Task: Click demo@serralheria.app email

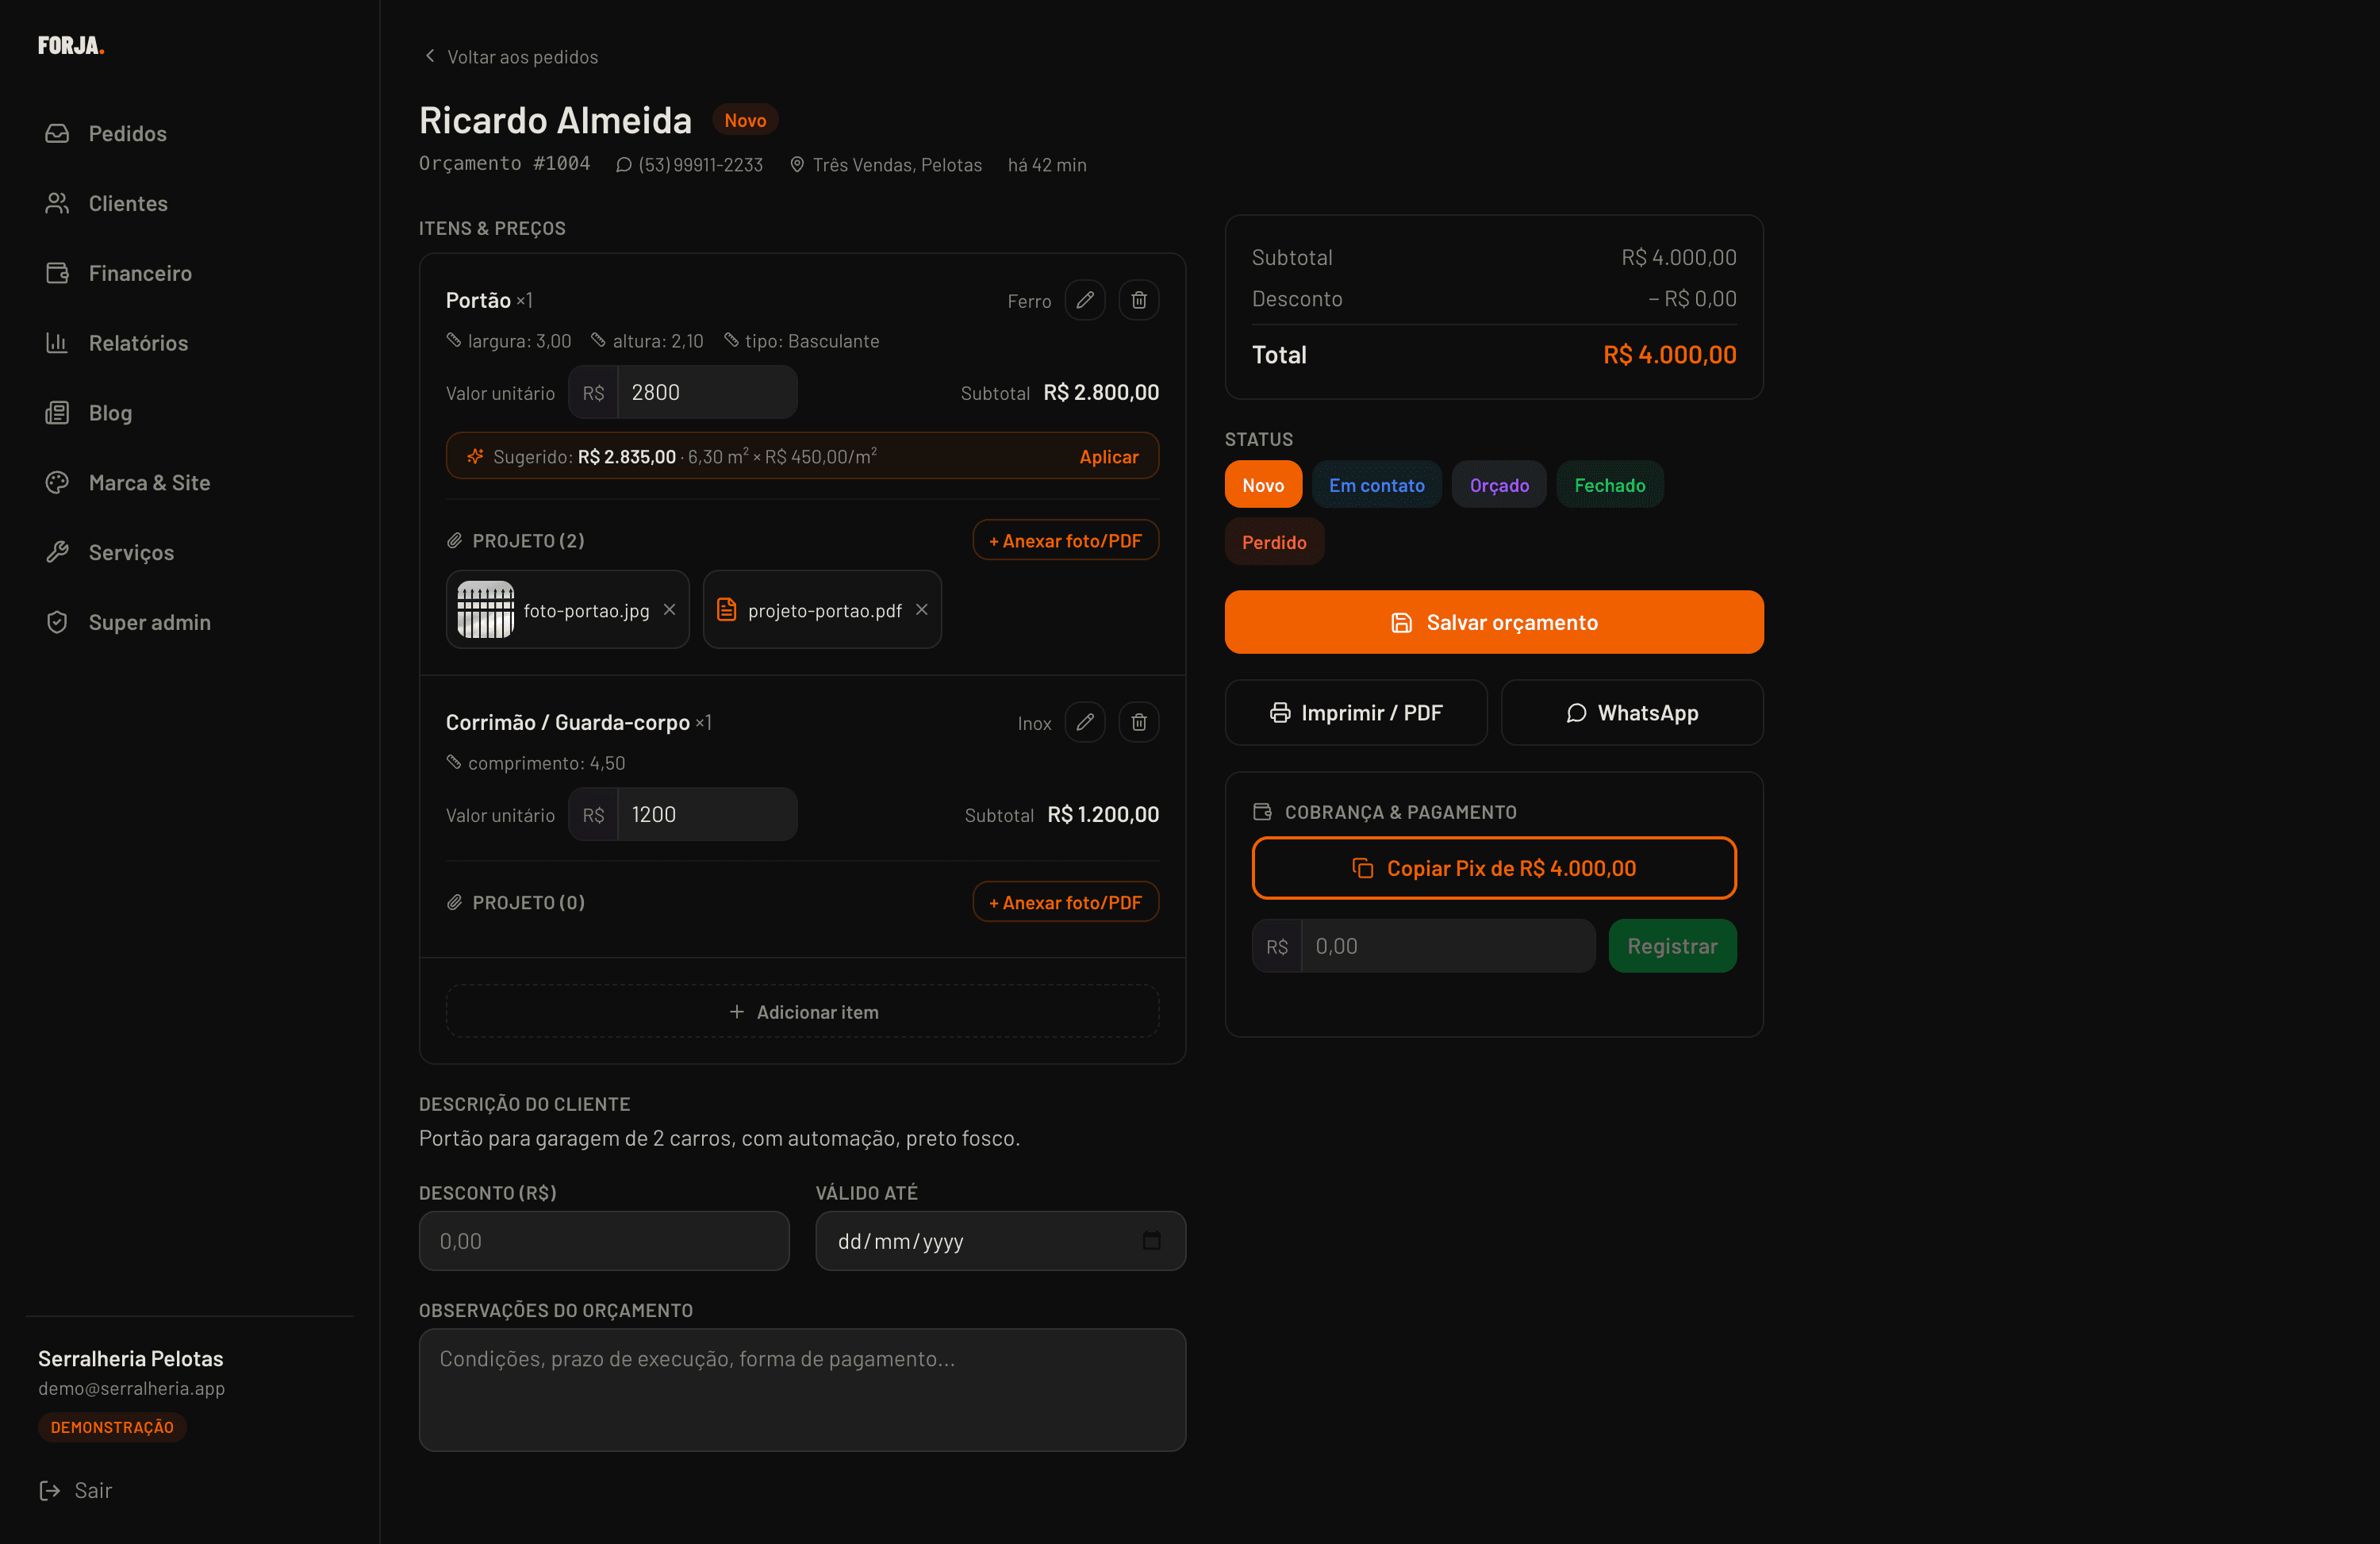Action: tap(131, 1388)
